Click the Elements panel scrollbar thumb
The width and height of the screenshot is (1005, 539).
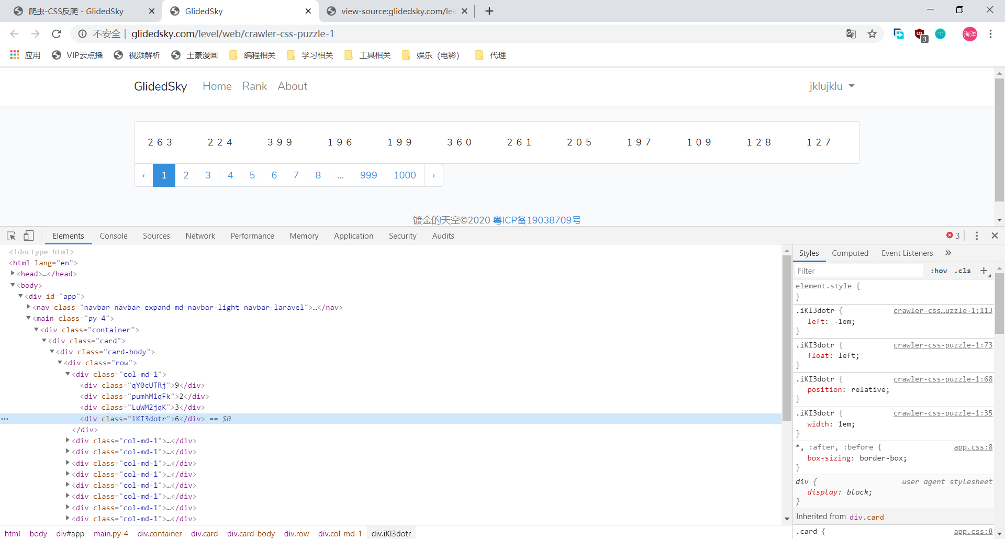(x=787, y=338)
